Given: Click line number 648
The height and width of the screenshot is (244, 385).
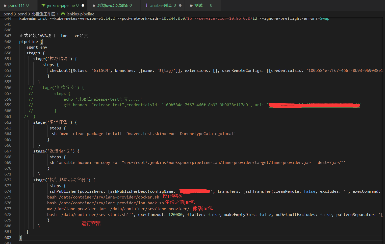Looking at the screenshot, I should (8, 41).
